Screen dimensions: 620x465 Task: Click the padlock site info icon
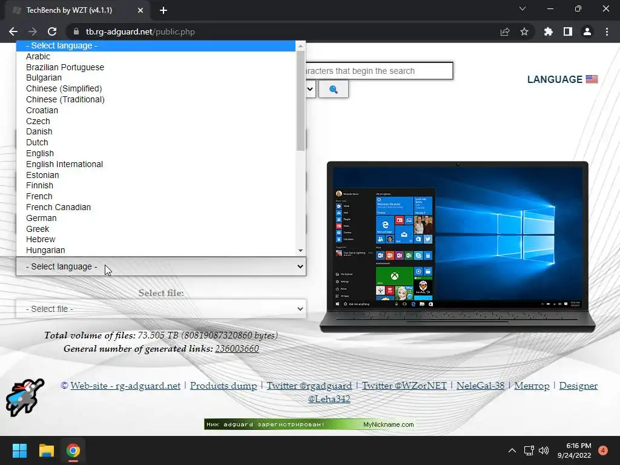click(76, 31)
